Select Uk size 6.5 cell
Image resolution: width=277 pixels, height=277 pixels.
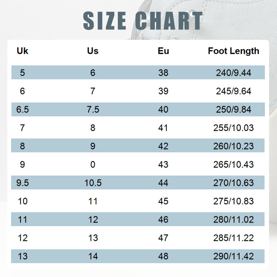[23, 109]
